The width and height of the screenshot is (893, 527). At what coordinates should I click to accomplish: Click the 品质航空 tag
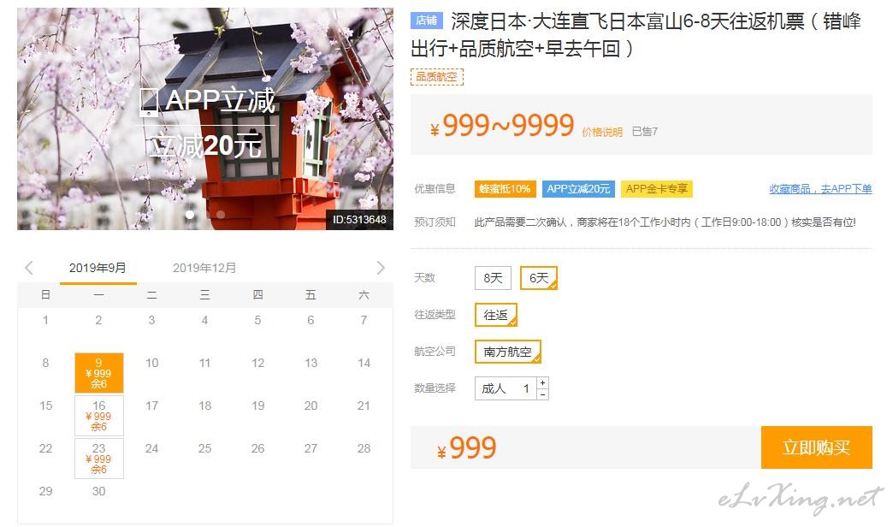[437, 77]
